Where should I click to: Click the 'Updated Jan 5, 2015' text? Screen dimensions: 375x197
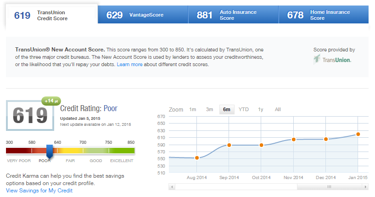(80, 118)
